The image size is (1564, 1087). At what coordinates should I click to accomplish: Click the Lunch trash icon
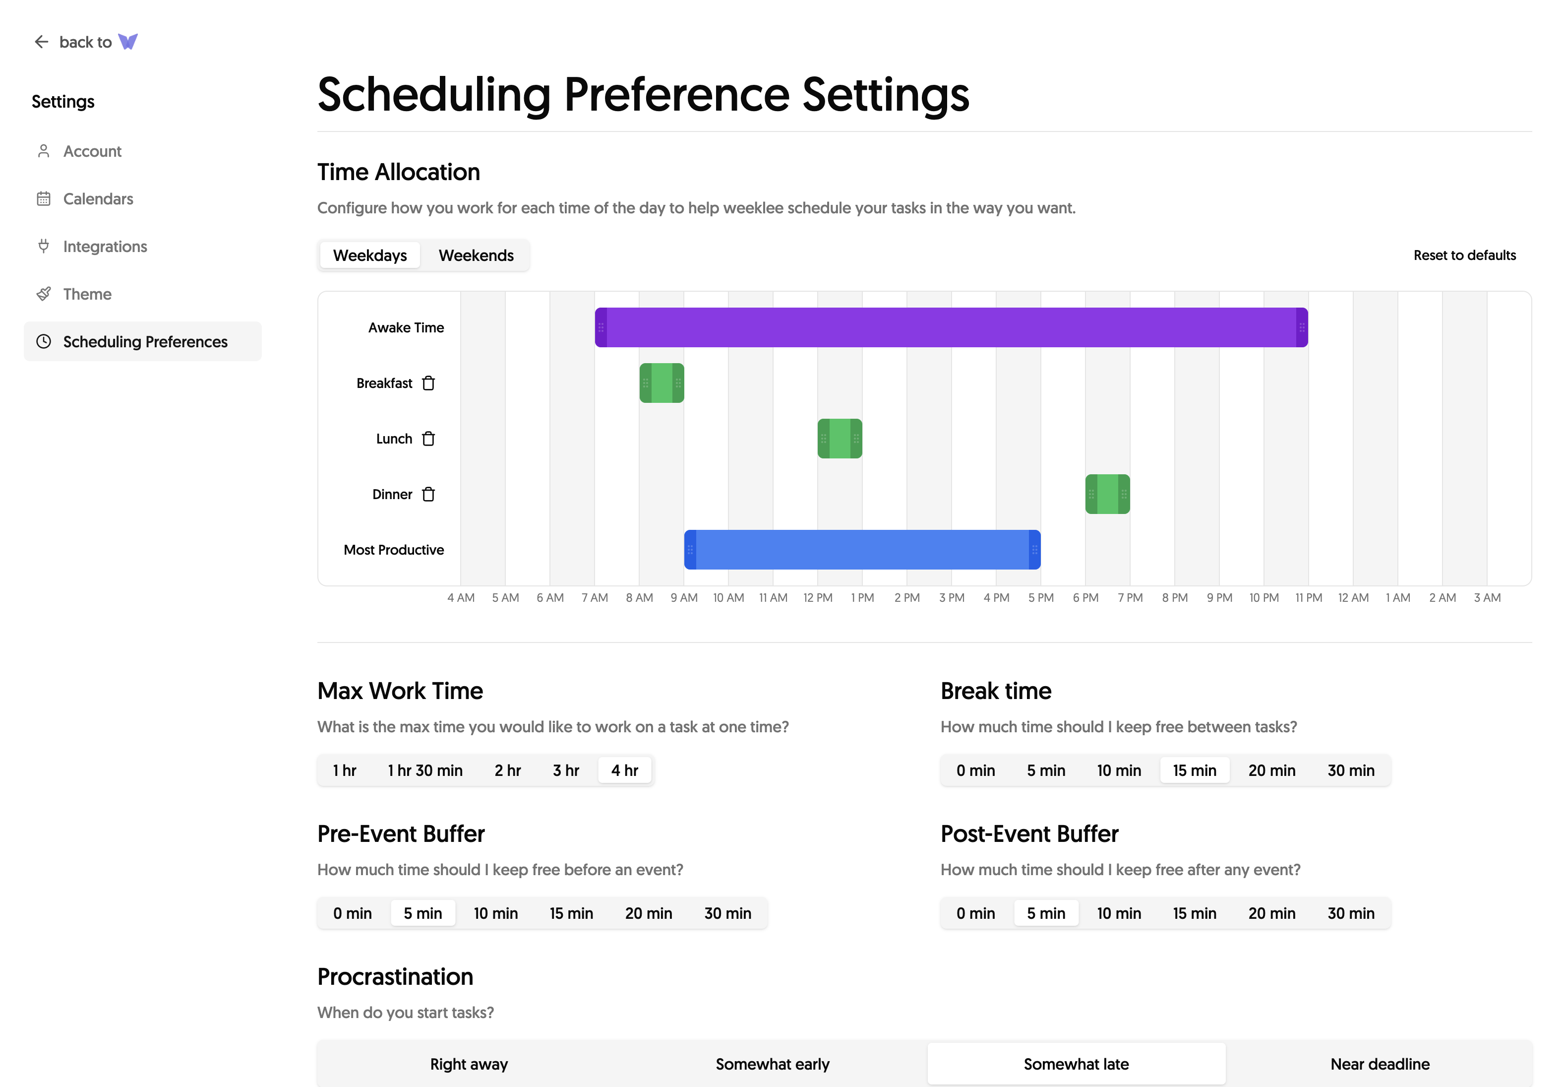(428, 439)
